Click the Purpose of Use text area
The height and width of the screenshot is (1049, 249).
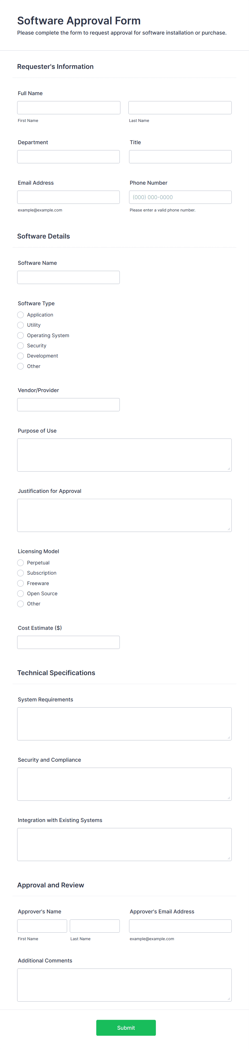(x=124, y=454)
